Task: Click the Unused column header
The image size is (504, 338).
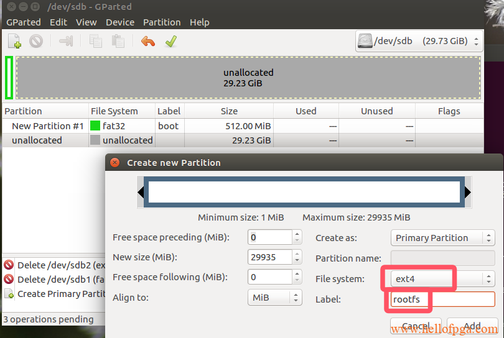Action: click(x=376, y=111)
